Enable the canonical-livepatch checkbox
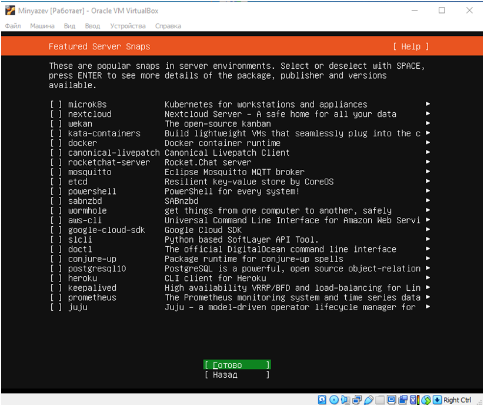484x406 pixels. pyautogui.click(x=56, y=153)
